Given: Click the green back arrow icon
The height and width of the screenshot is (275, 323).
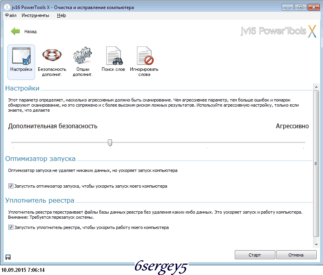Looking at the screenshot, I should point(15,31).
